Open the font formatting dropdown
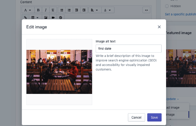196x126 pixels. click(28, 10)
